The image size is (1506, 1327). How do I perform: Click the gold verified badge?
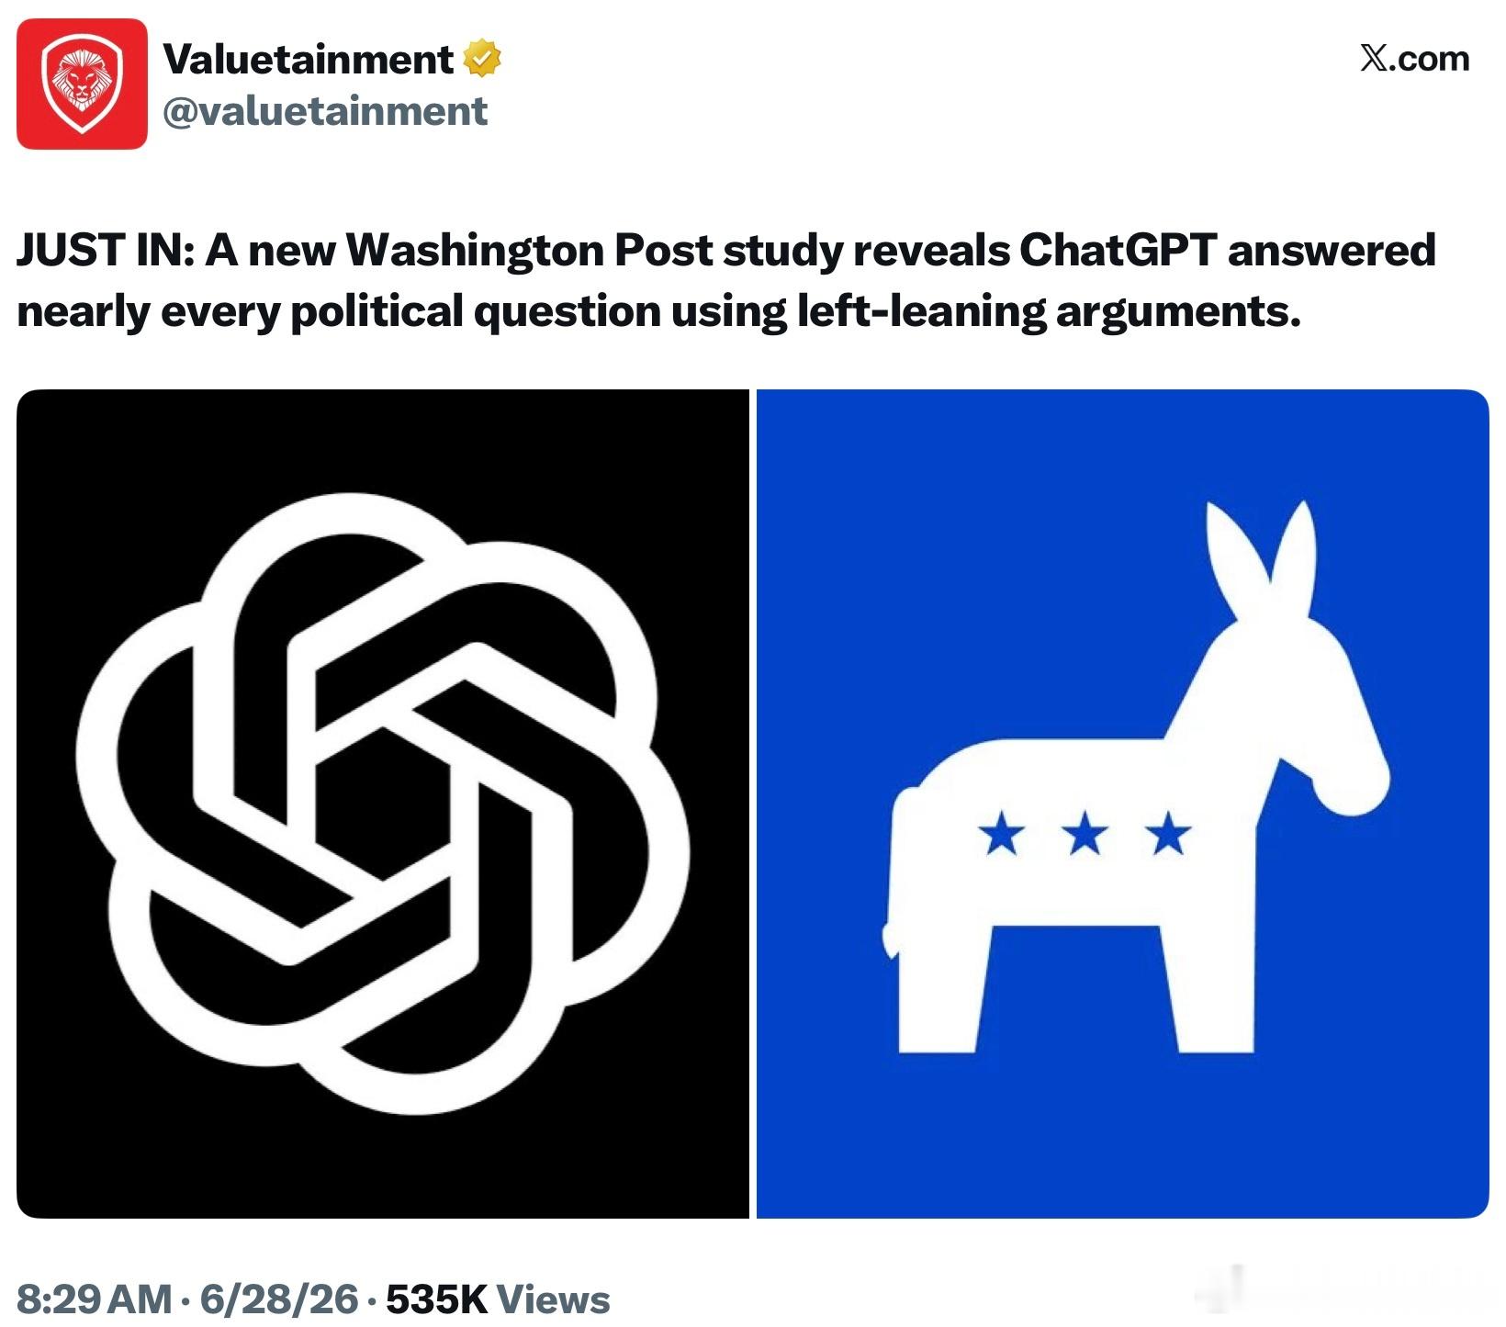[482, 59]
